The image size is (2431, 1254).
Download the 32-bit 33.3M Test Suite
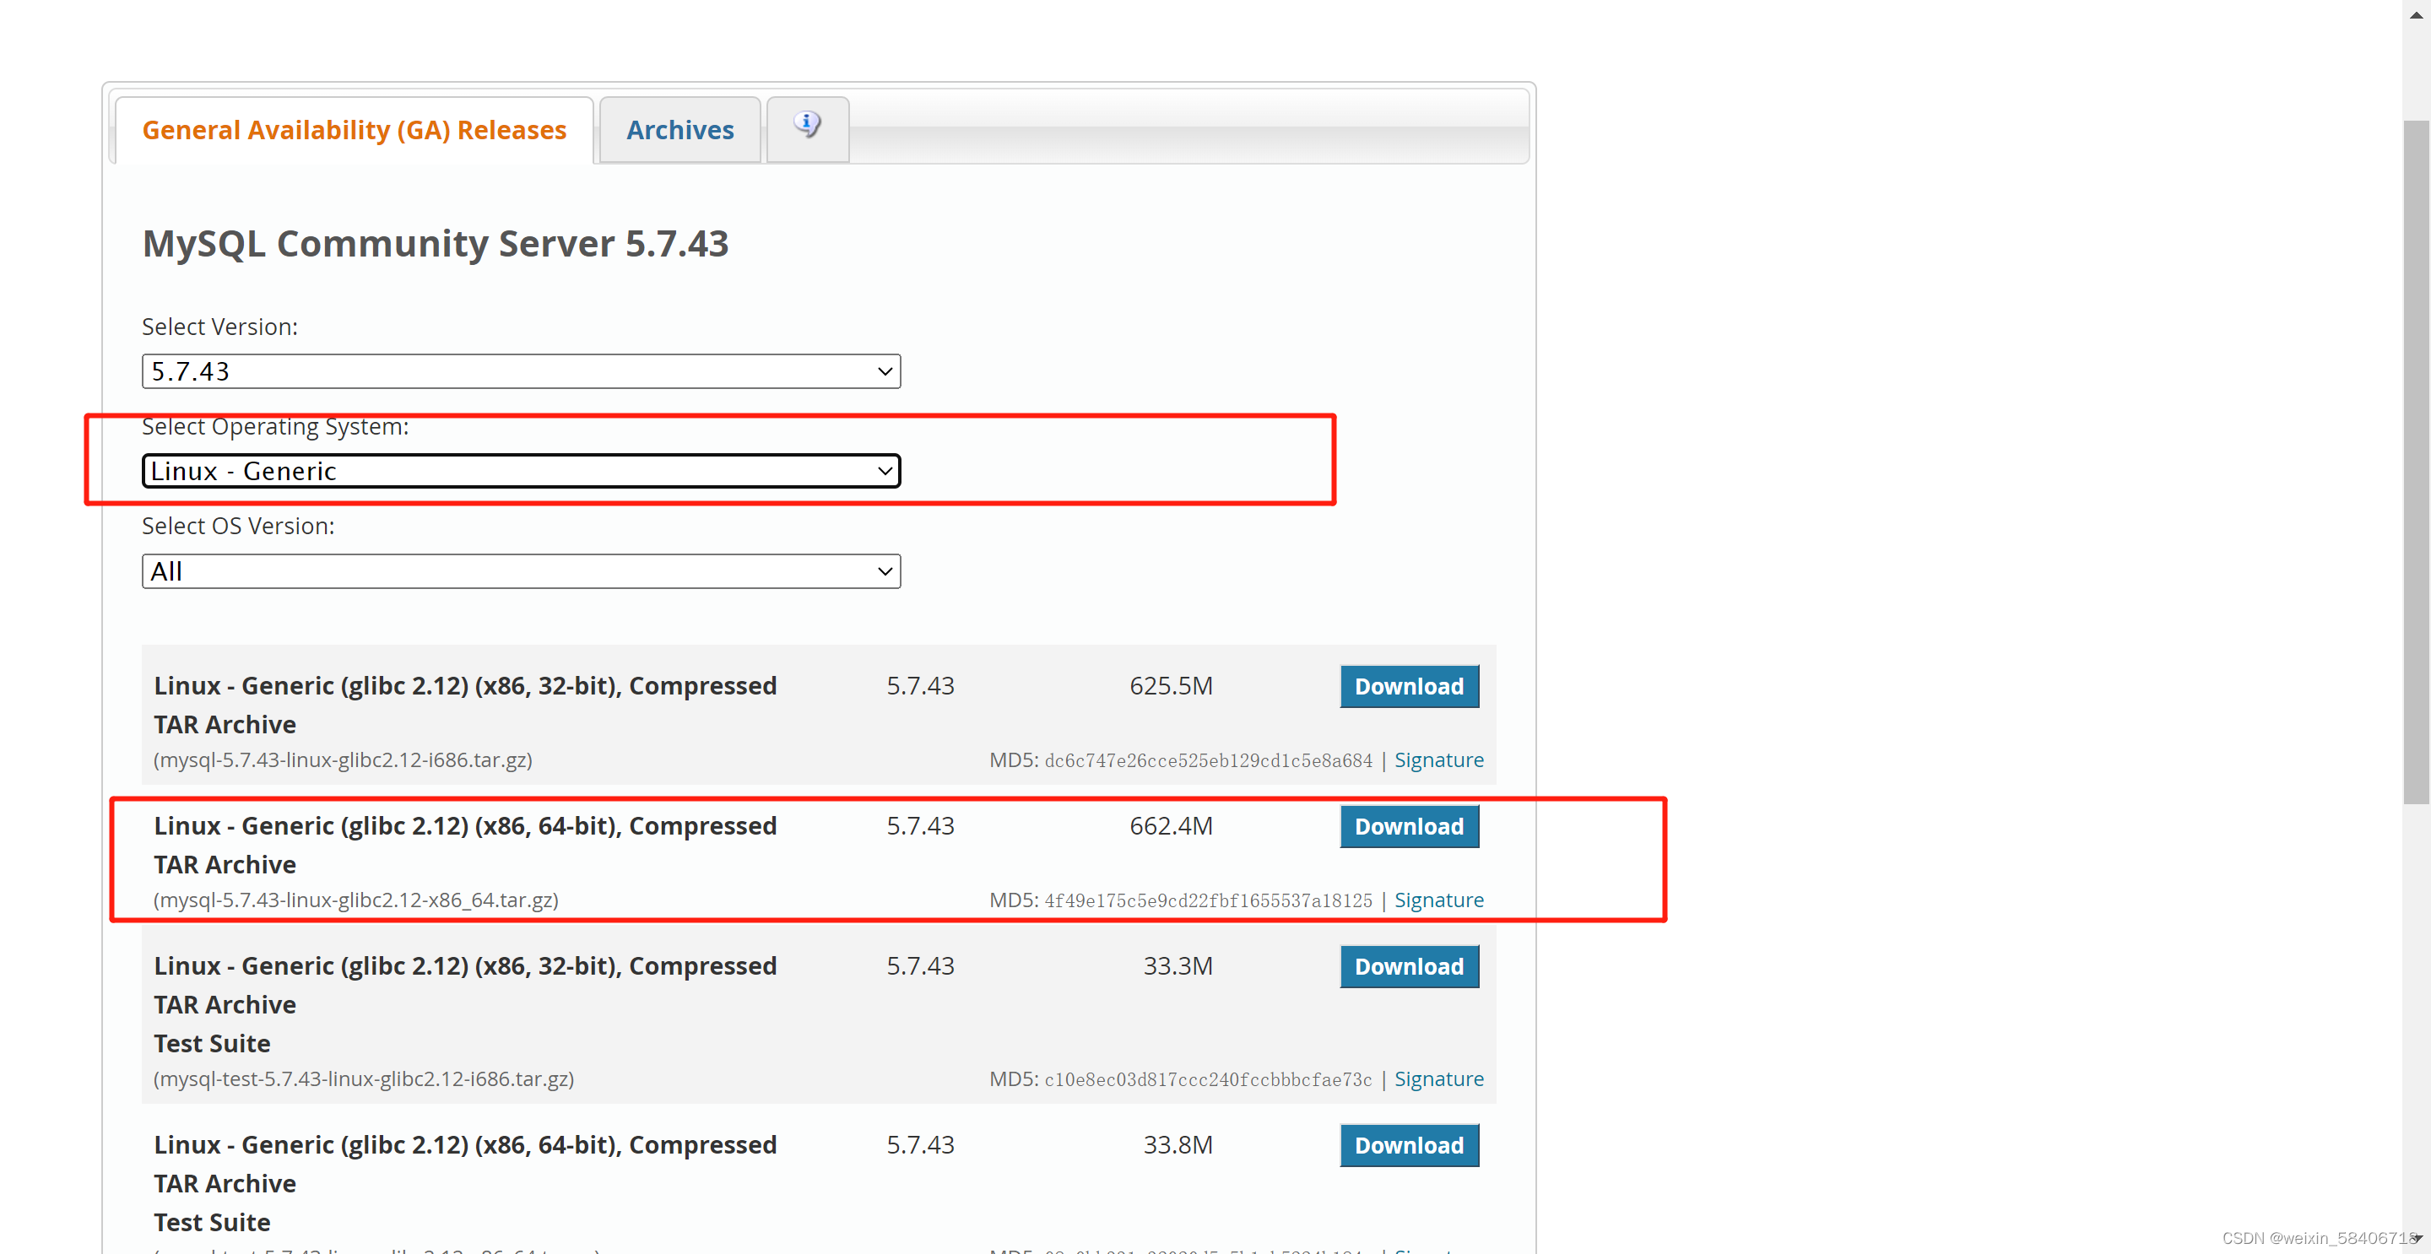tap(1408, 966)
